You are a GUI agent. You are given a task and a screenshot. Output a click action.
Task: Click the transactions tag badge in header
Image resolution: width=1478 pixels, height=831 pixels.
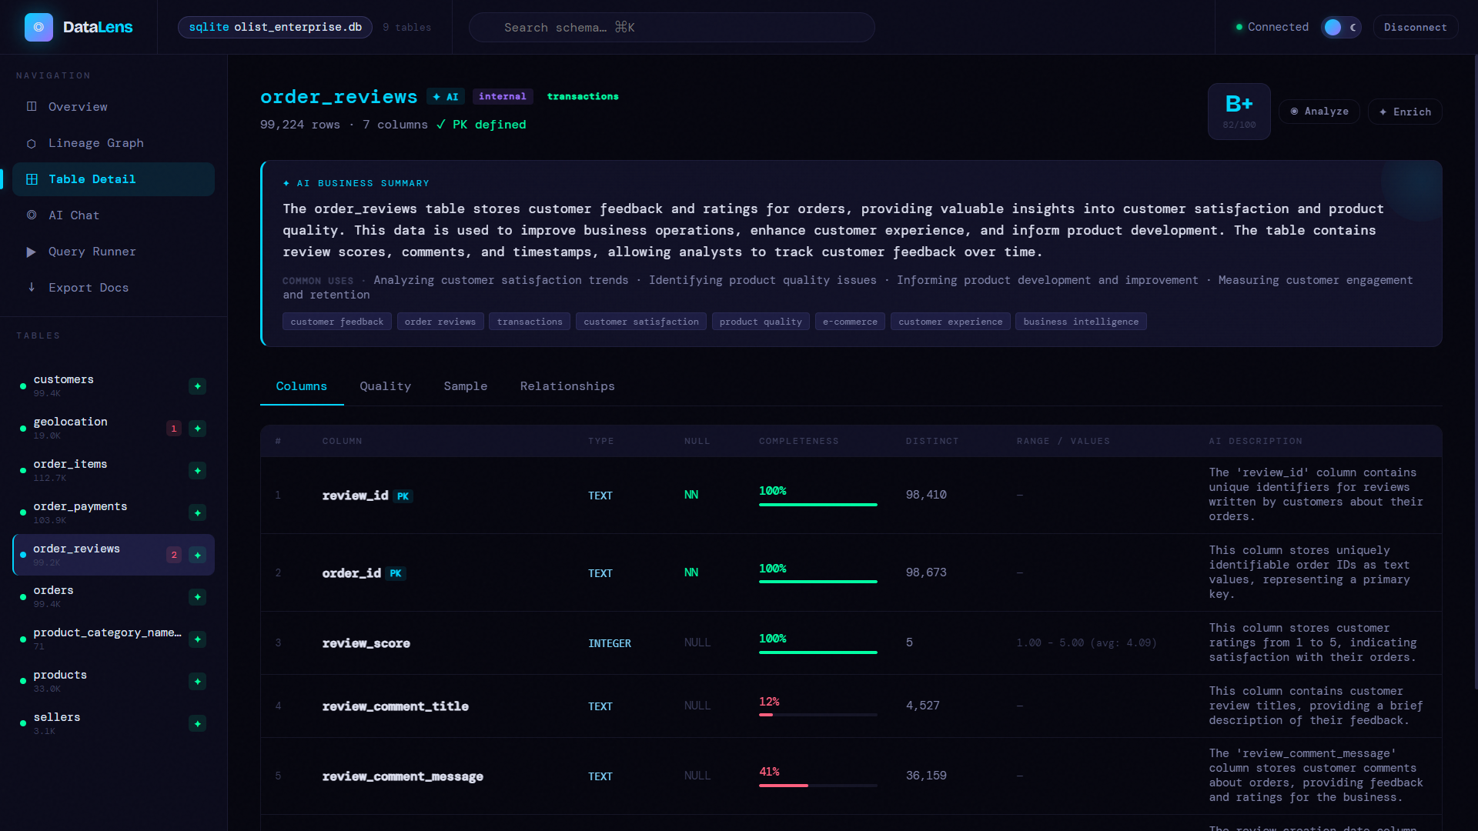coord(583,97)
